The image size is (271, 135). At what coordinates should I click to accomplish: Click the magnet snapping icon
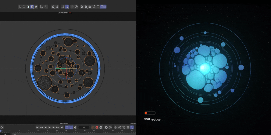point(53,6)
